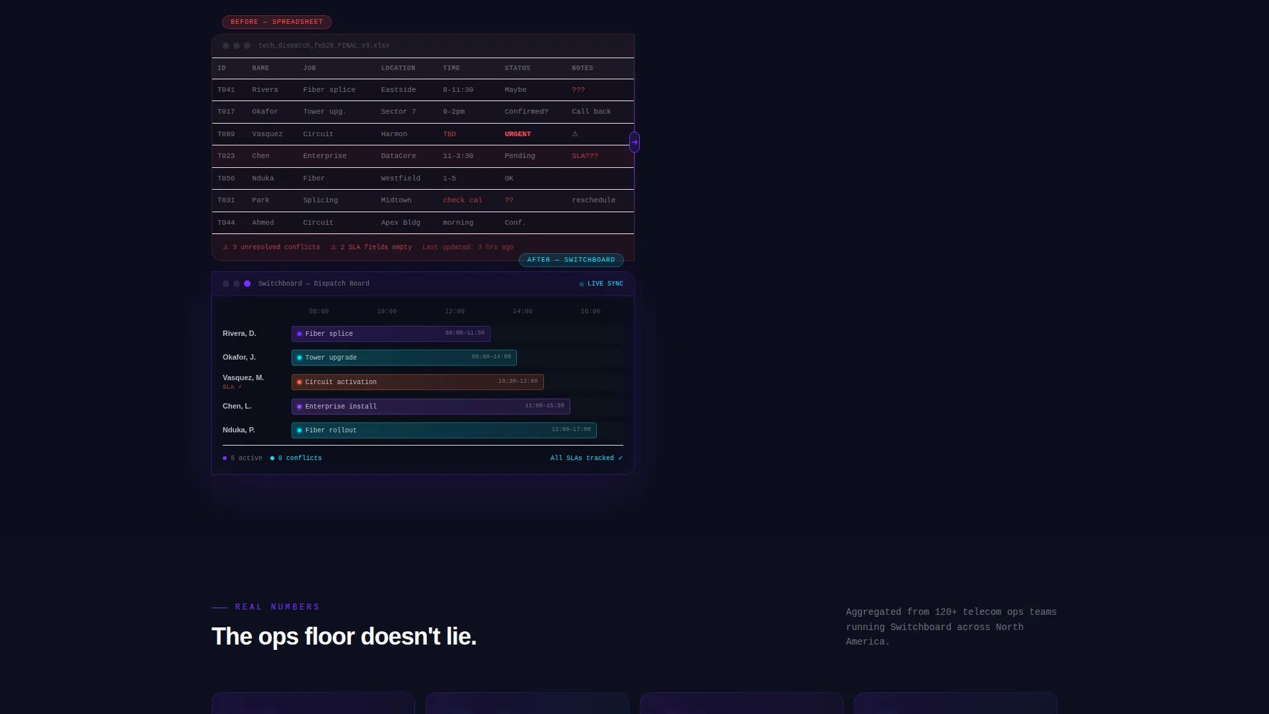The image size is (1269, 714).
Task: Click the purple arrow comparison slider handle
Action: coord(634,142)
